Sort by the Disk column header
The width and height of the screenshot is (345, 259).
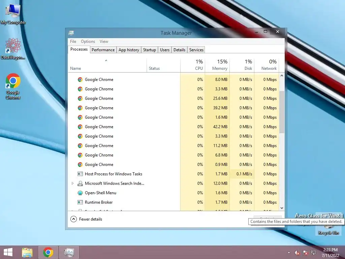[x=242, y=65]
